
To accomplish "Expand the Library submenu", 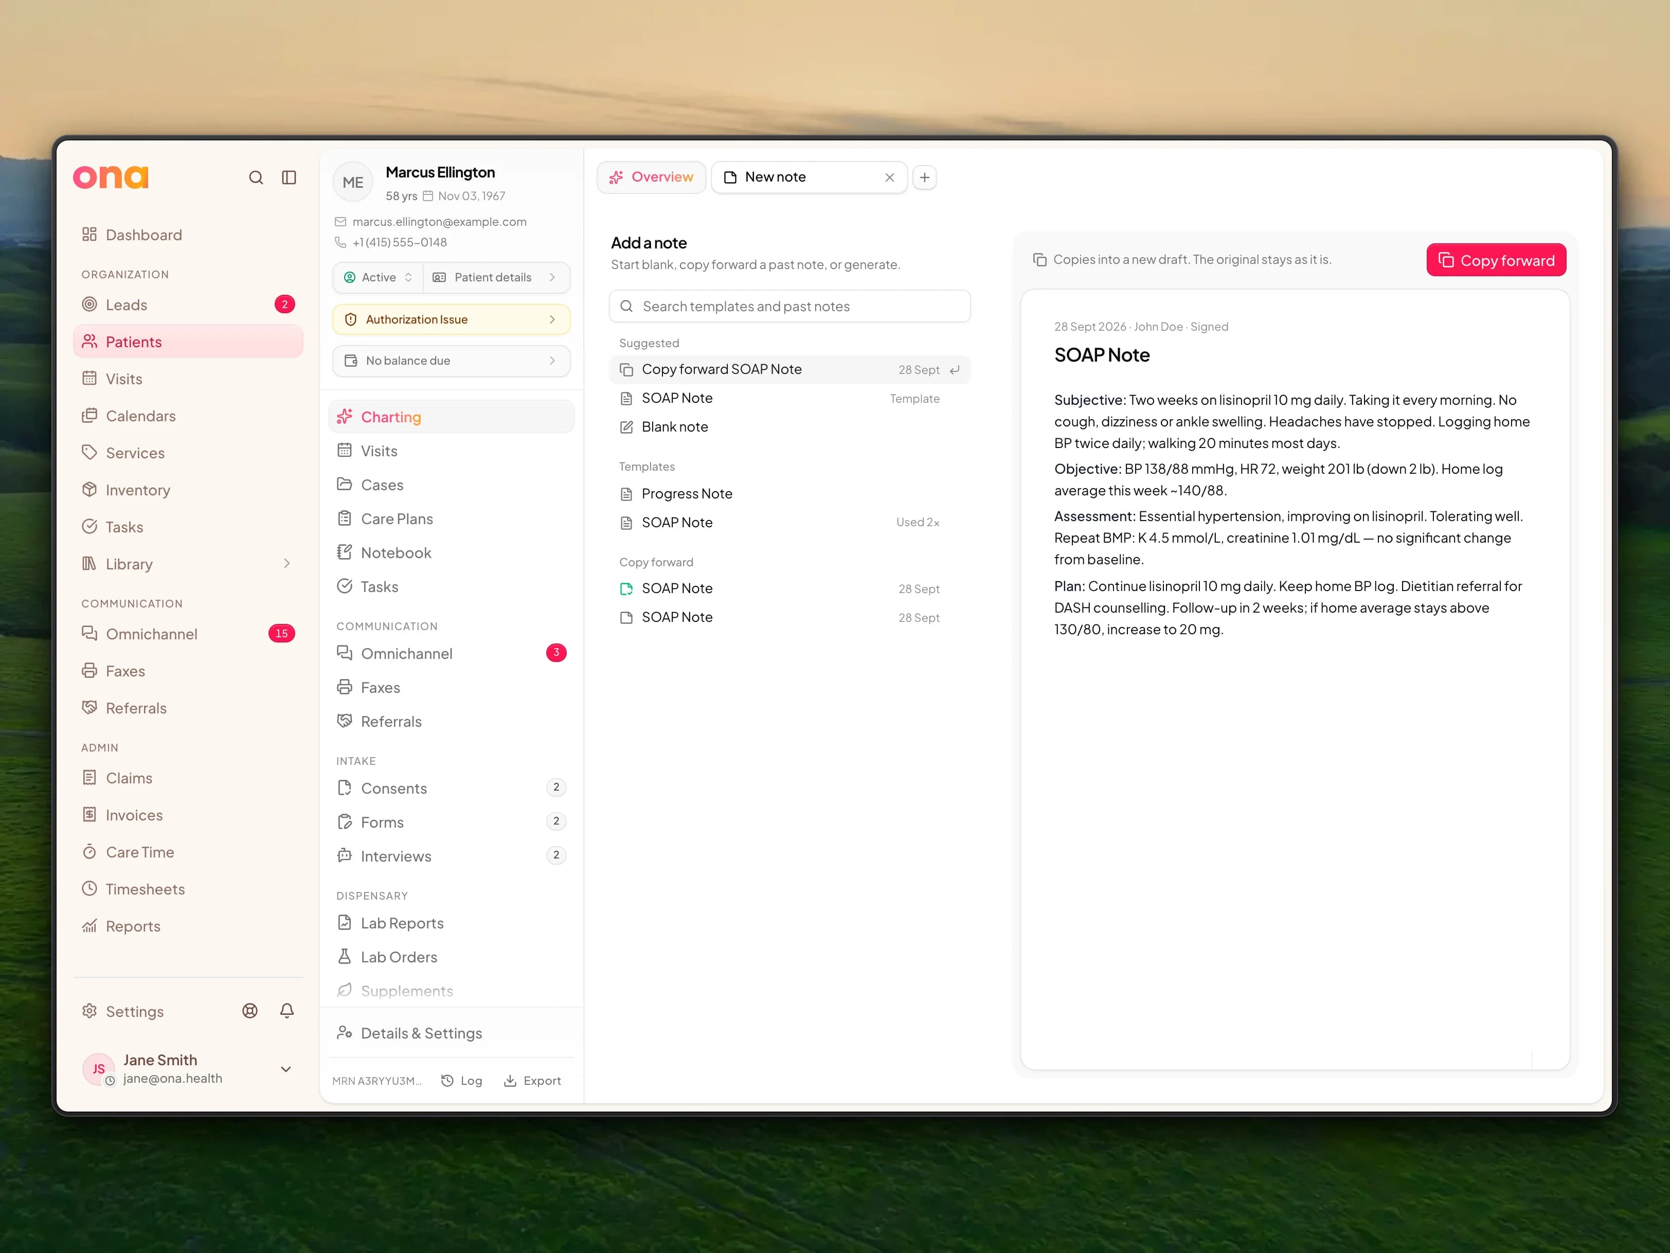I will point(188,564).
